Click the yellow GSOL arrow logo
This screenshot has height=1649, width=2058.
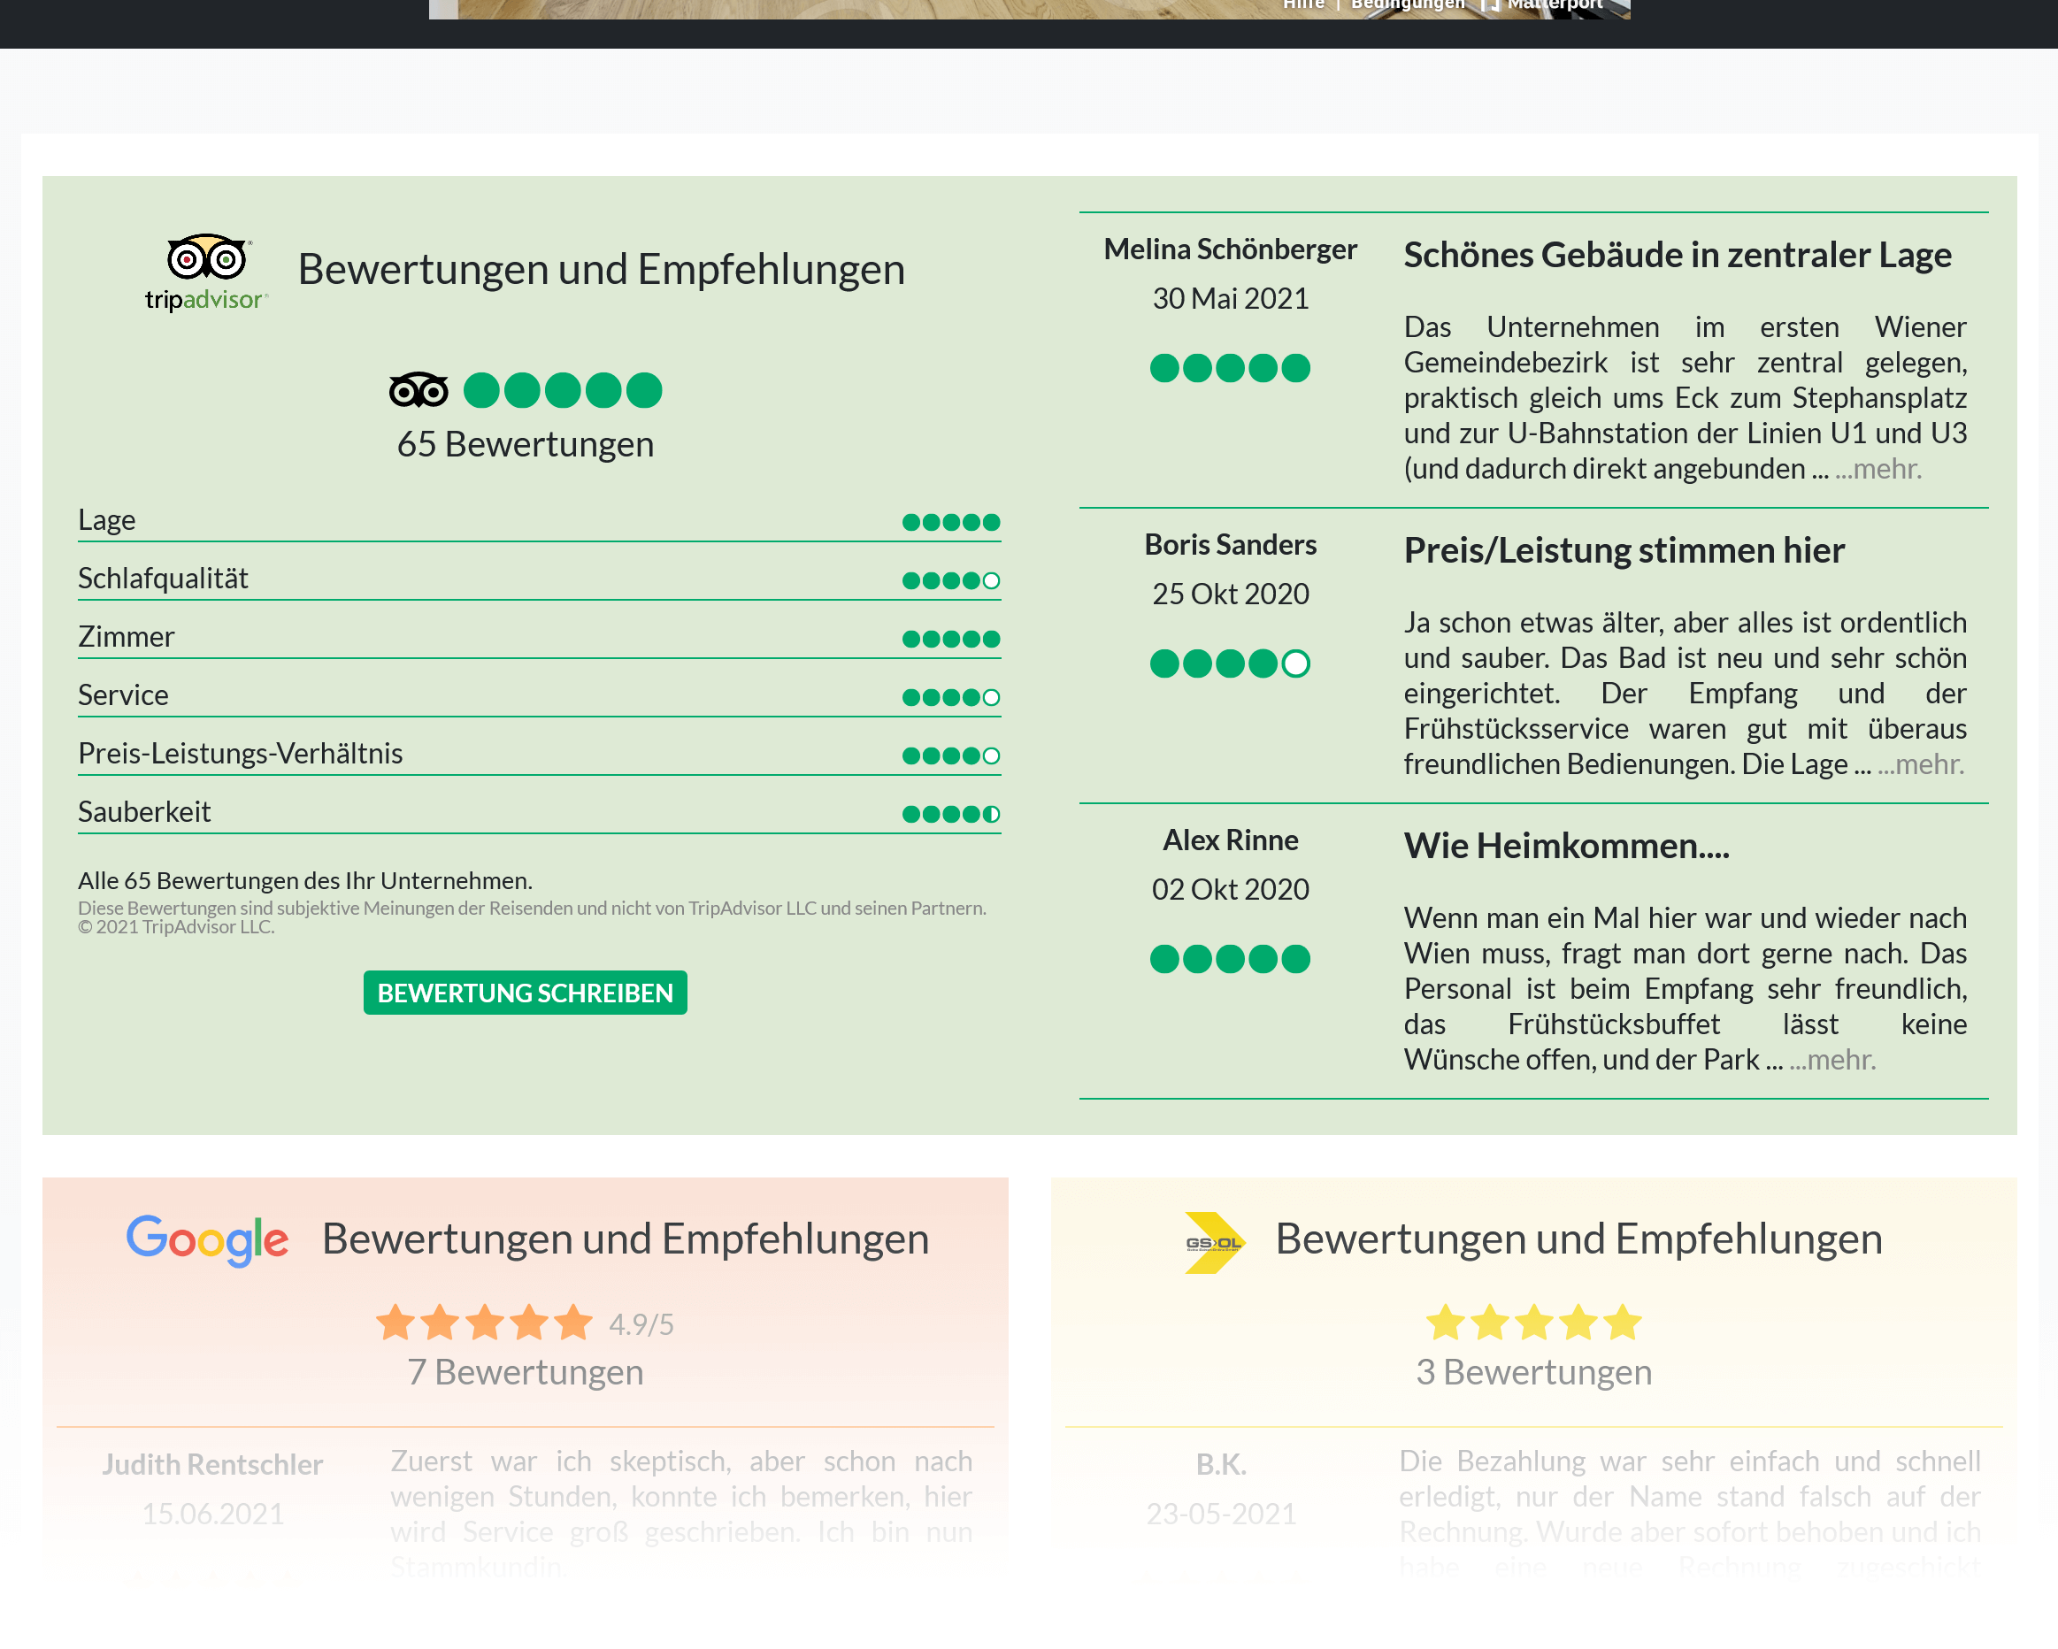click(1213, 1242)
